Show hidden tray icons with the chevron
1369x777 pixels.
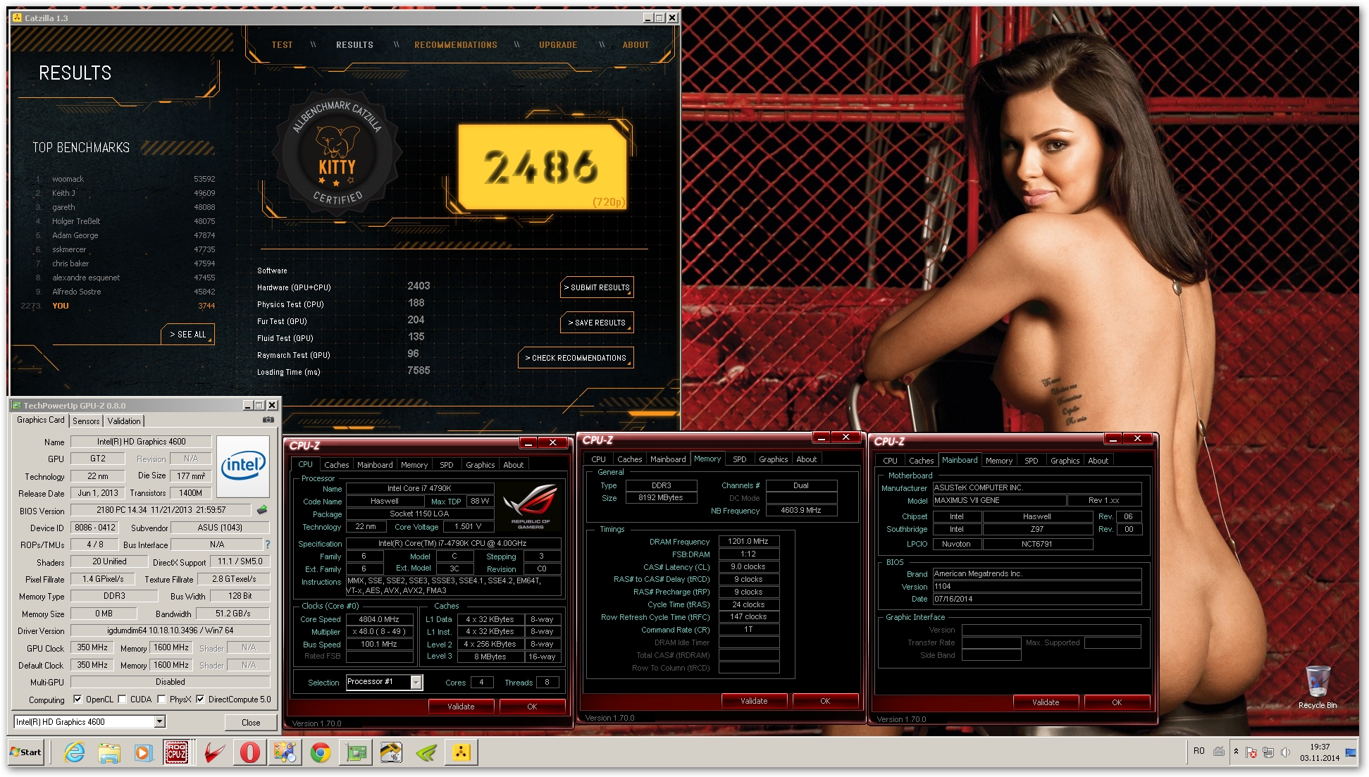coord(1236,752)
